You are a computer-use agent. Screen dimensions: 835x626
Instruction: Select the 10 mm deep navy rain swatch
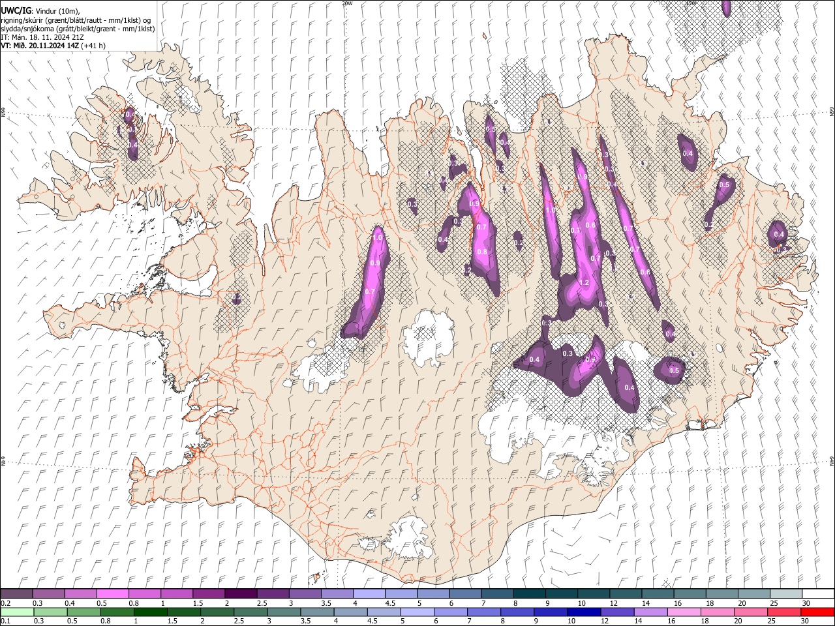584,612
